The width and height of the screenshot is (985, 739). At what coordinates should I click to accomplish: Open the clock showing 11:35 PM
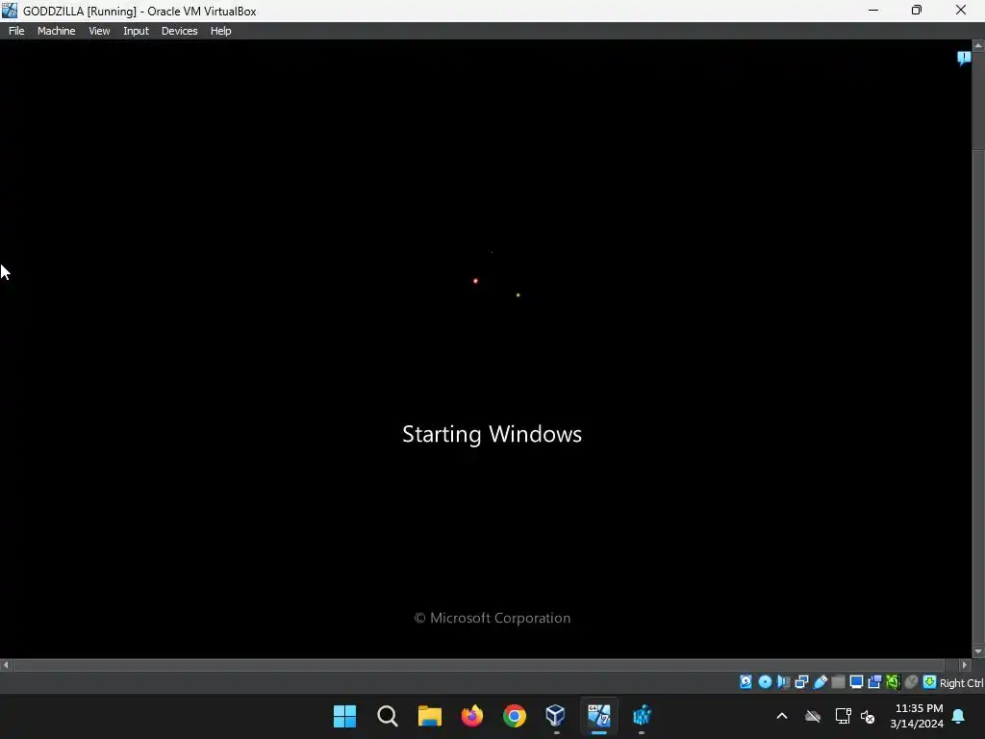[x=917, y=716]
